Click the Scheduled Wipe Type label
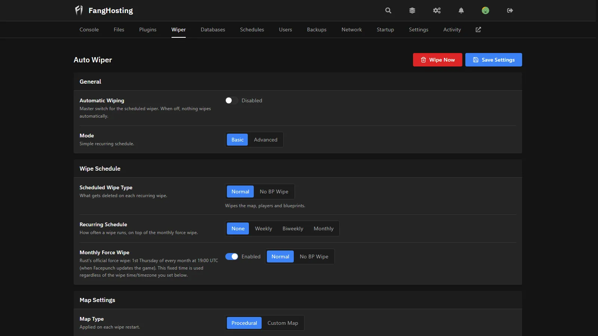This screenshot has height=336, width=598. [106, 187]
